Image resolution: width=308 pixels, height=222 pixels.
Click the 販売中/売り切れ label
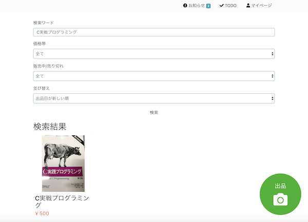48,66
